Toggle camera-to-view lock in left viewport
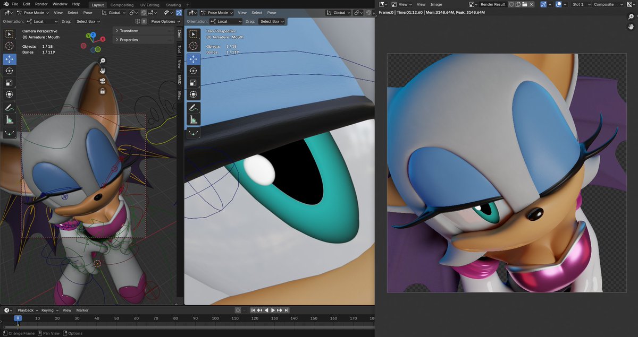 click(x=103, y=91)
